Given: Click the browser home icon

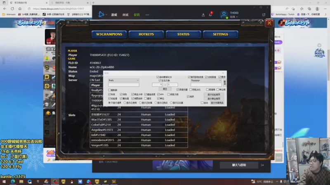Looking at the screenshot, I should pyautogui.click(x=20, y=9).
